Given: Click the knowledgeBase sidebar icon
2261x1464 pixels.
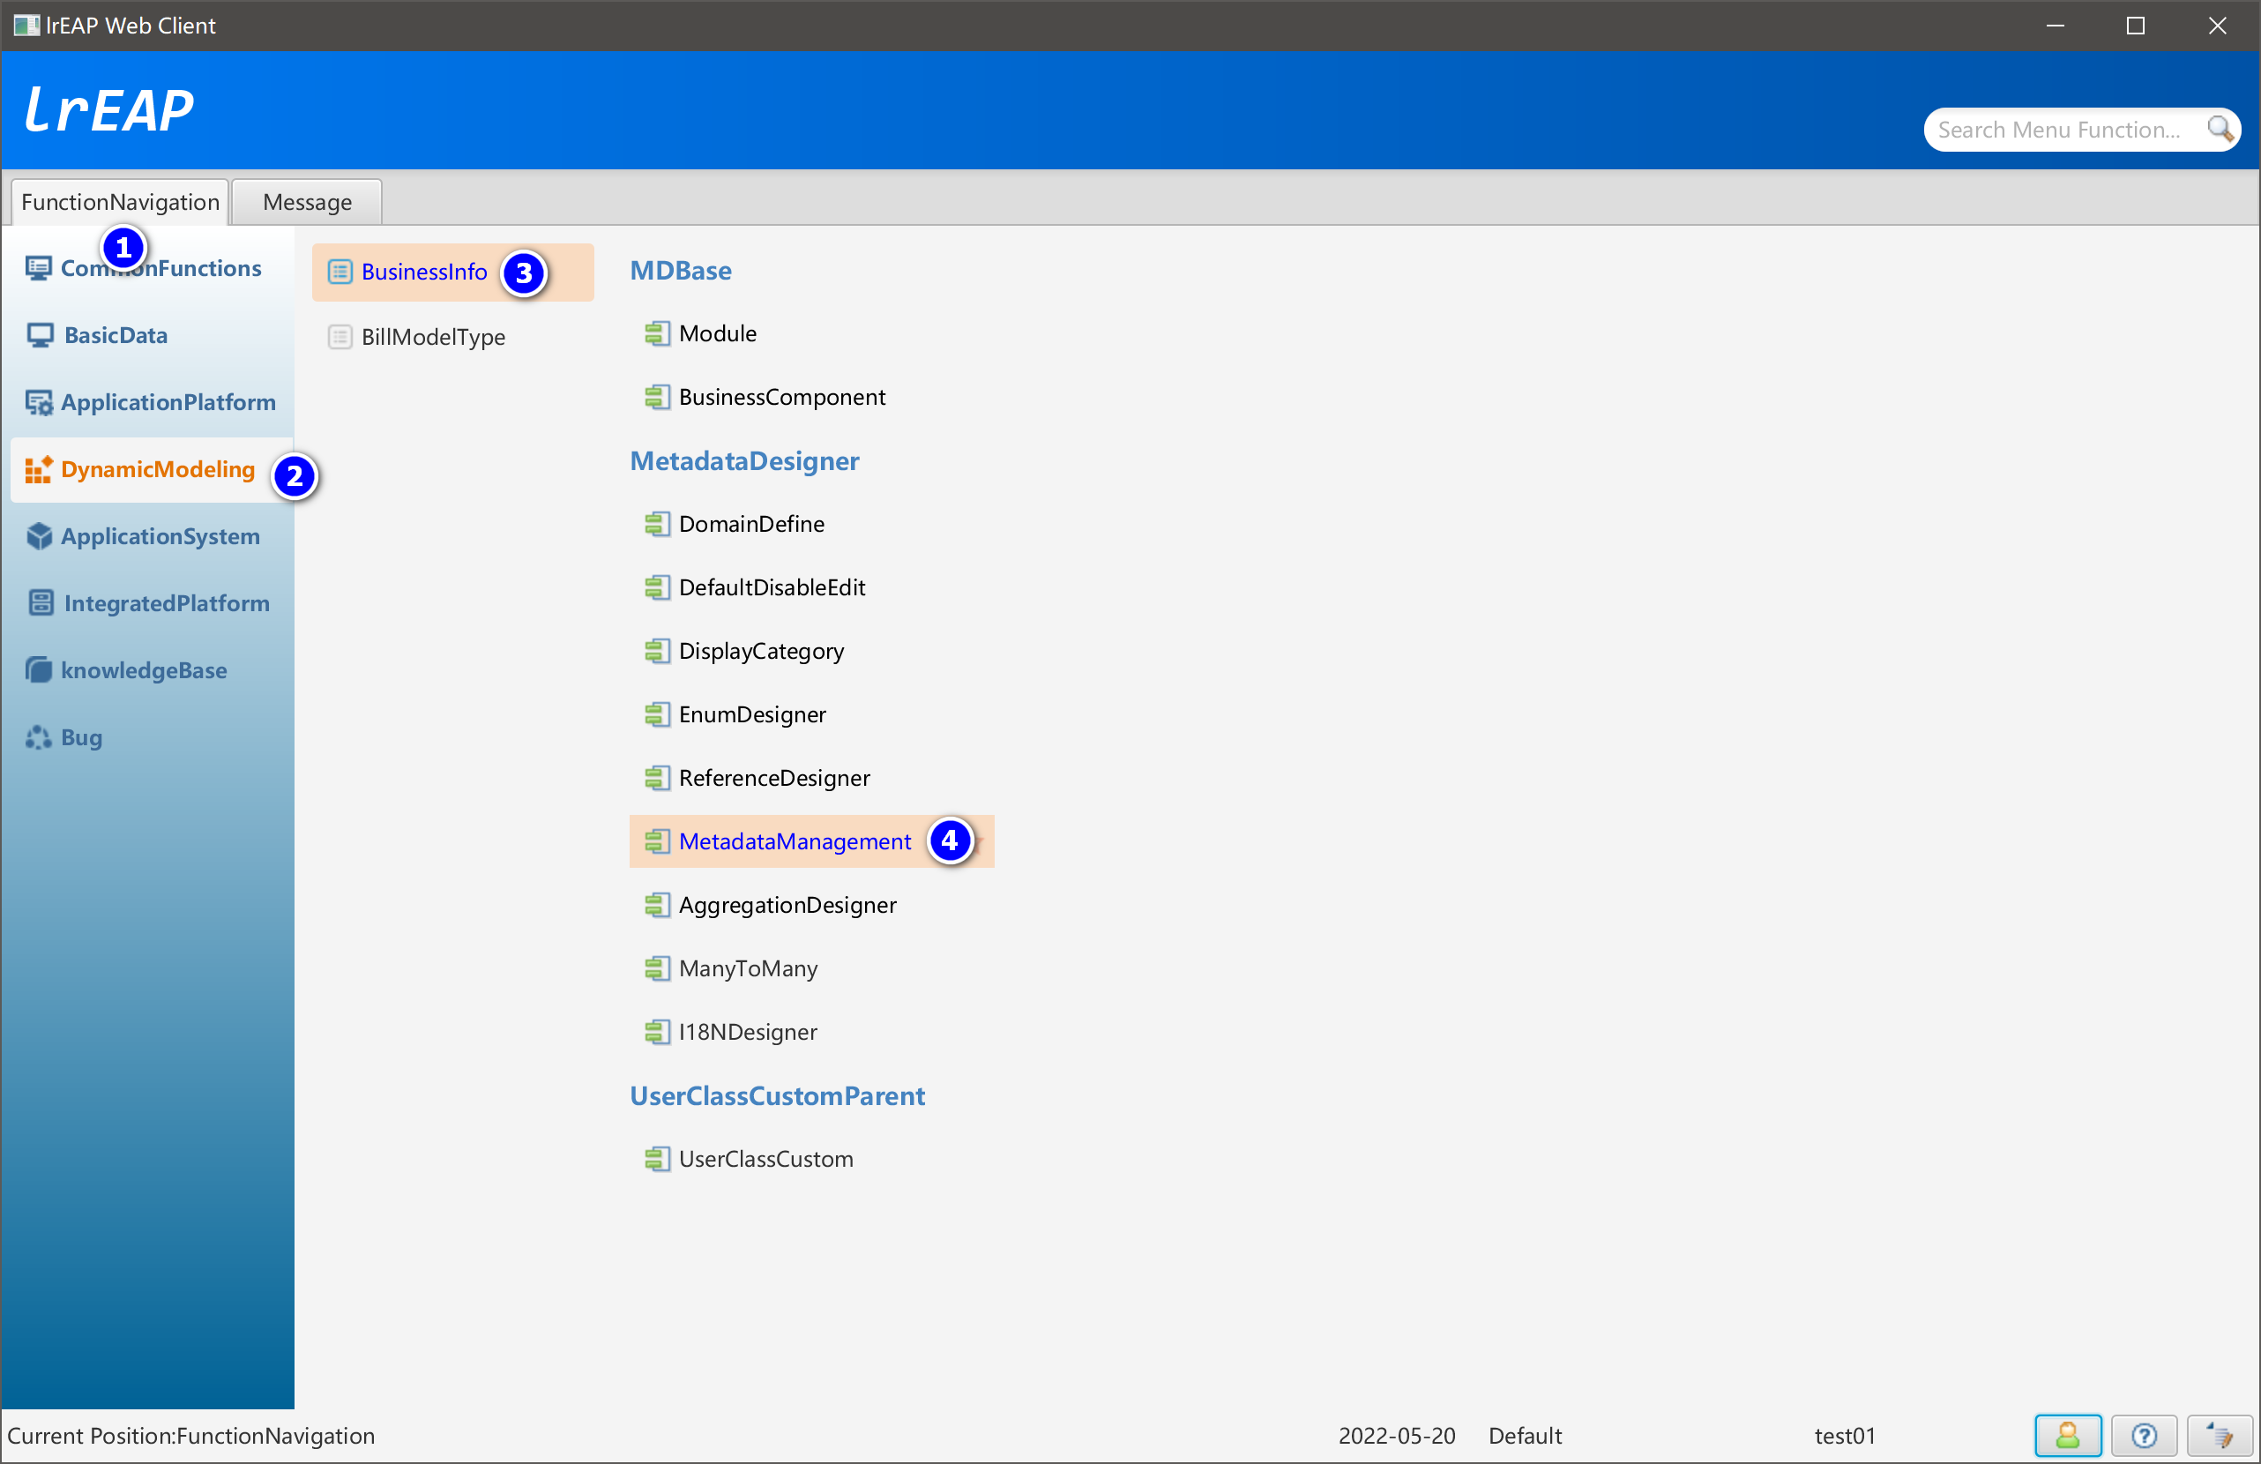Looking at the screenshot, I should point(39,671).
